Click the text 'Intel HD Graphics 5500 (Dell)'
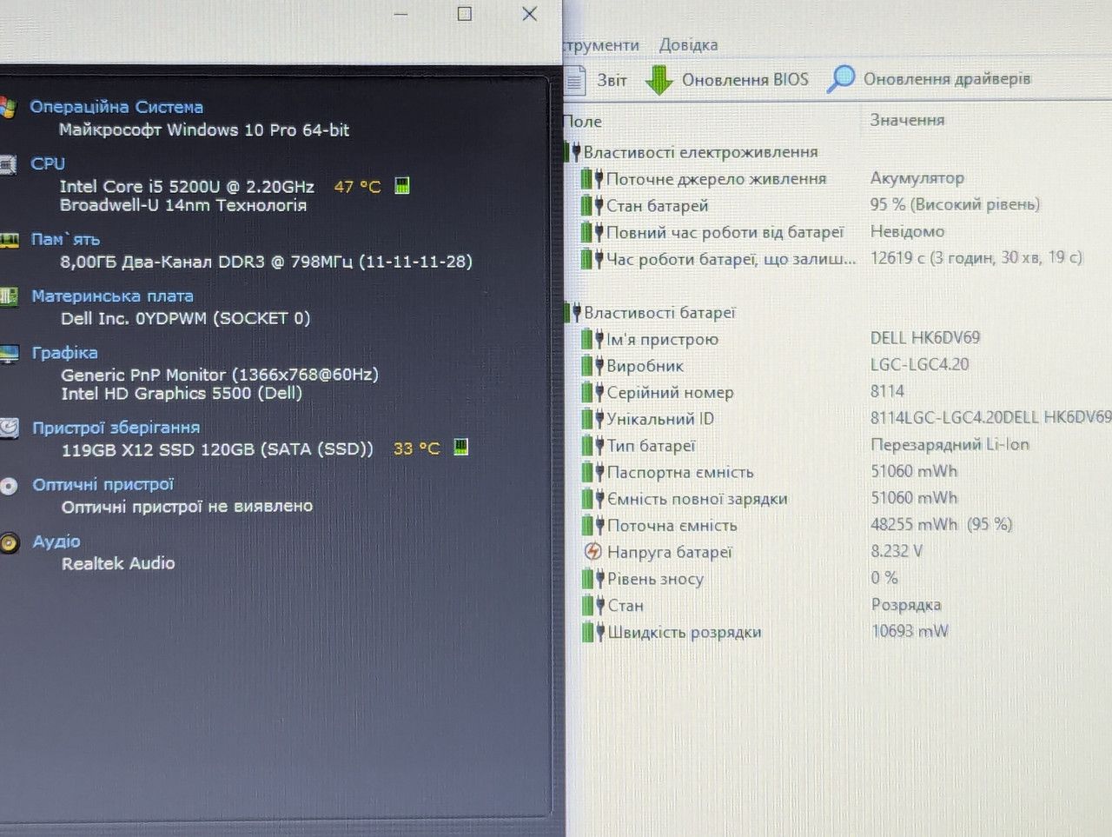The height and width of the screenshot is (837, 1112). point(182,394)
